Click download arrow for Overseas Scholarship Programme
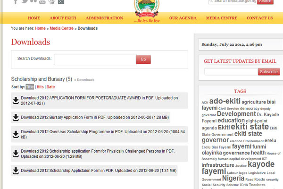 (16, 134)
